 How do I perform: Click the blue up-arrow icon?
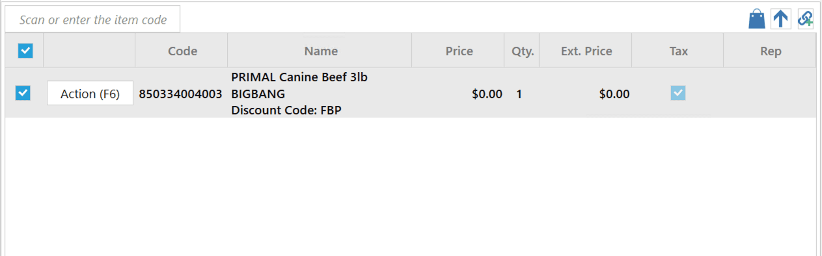[780, 19]
